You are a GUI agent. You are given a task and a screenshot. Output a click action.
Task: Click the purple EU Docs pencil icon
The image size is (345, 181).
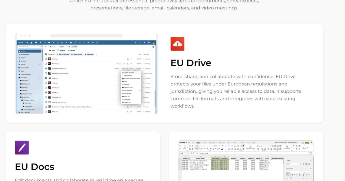(22, 148)
